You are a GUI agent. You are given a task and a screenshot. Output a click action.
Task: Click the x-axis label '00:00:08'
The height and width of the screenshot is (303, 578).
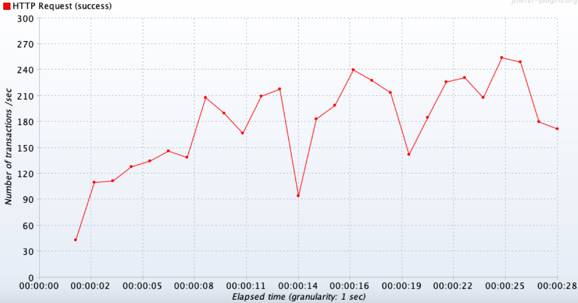click(x=195, y=286)
